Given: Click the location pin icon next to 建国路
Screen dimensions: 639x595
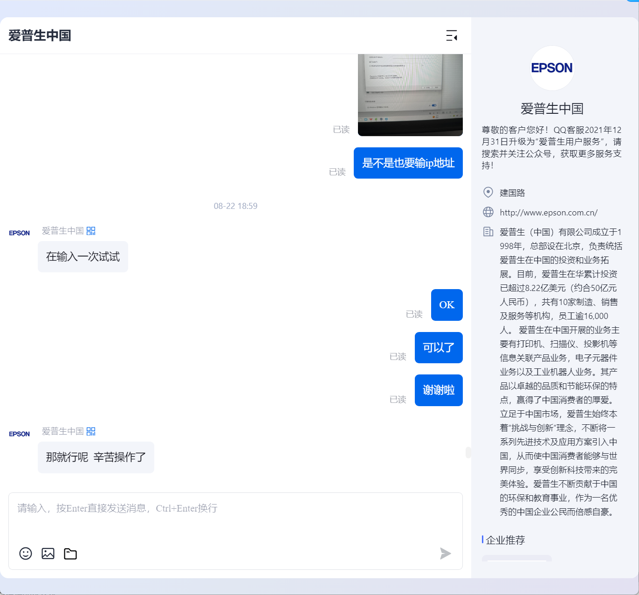Looking at the screenshot, I should [488, 192].
